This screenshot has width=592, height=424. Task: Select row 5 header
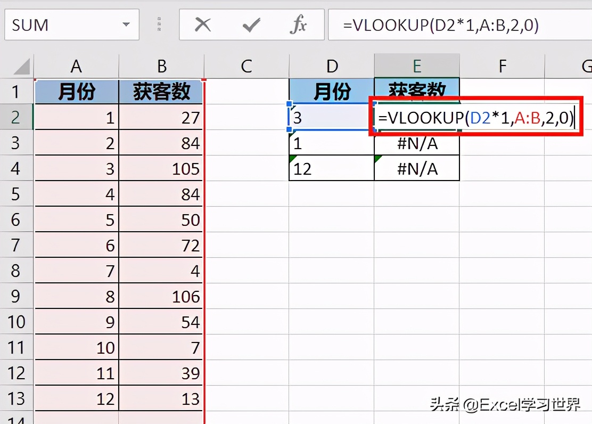tap(16, 193)
